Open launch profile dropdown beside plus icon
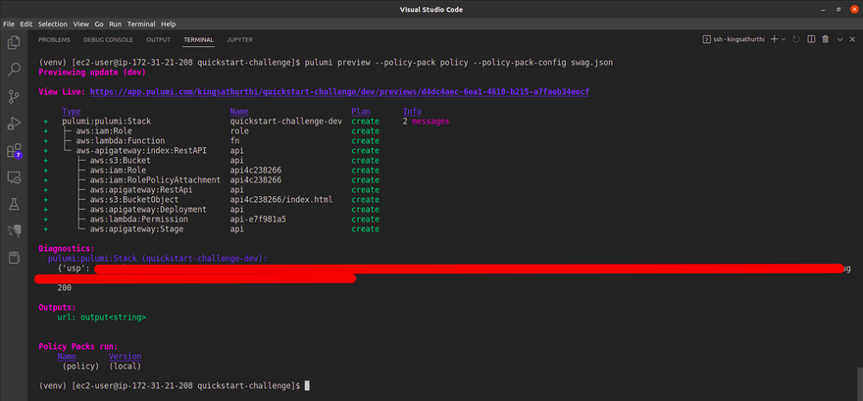This screenshot has height=401, width=863. [x=784, y=39]
